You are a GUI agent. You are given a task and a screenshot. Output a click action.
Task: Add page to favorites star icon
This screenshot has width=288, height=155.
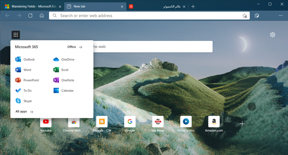coord(245,16)
